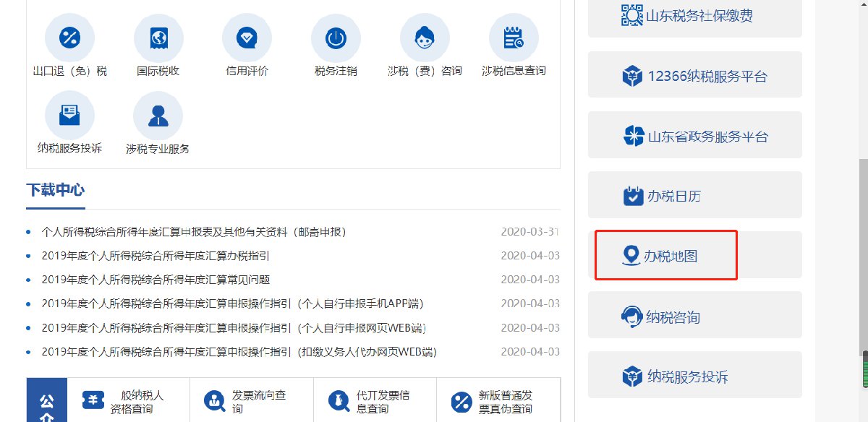Open 山东省政务服务平台 sidebar button

tap(694, 135)
